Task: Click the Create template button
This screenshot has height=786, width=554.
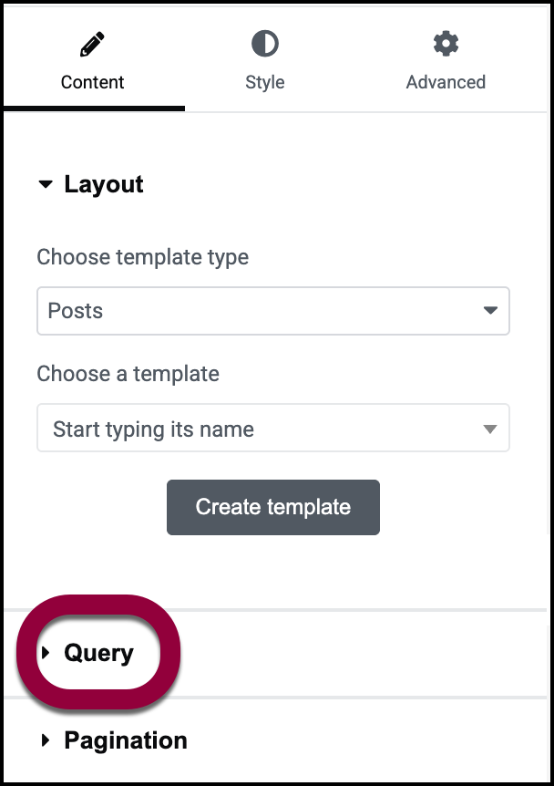Action: coord(272,507)
